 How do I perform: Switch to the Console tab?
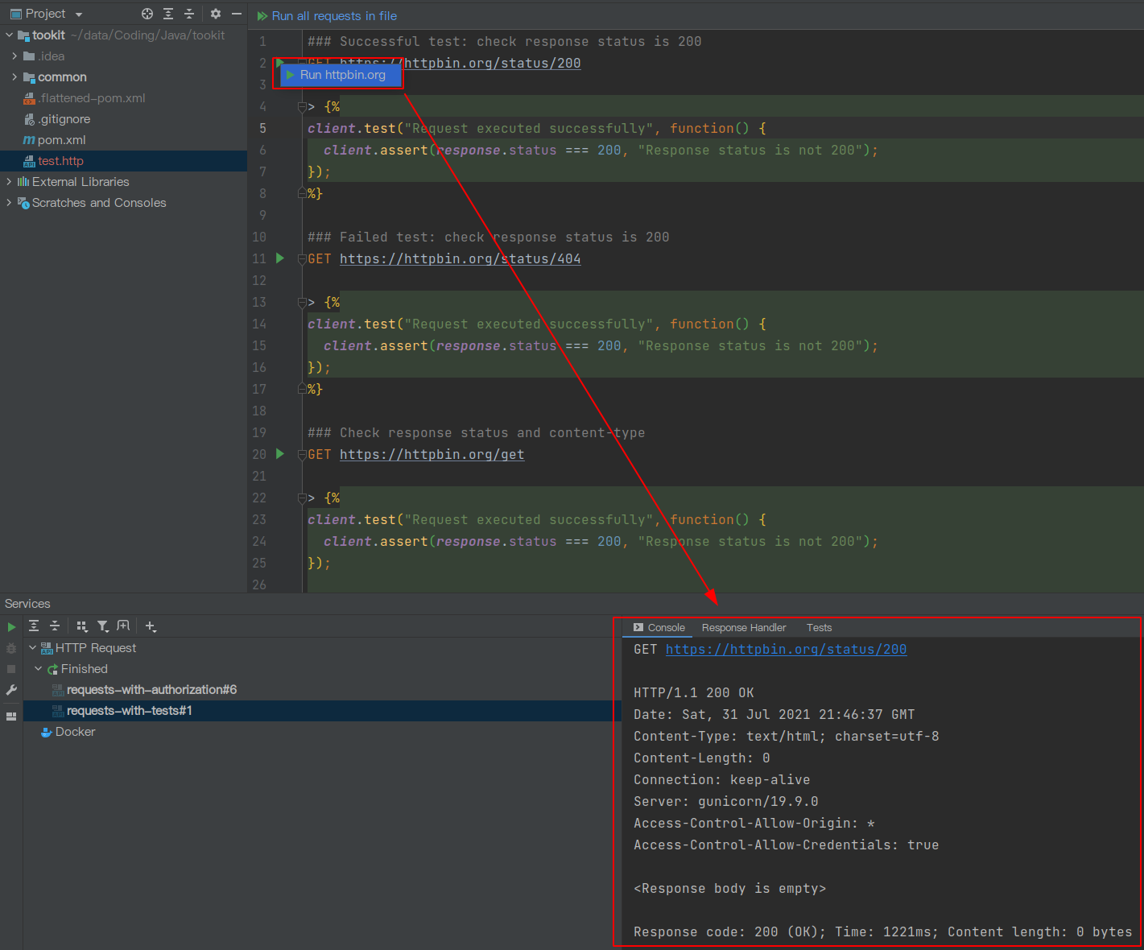pyautogui.click(x=659, y=627)
